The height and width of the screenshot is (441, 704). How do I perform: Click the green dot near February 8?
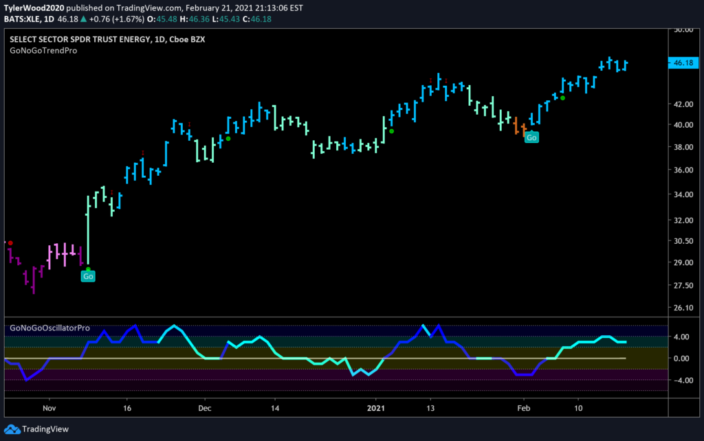click(x=562, y=98)
